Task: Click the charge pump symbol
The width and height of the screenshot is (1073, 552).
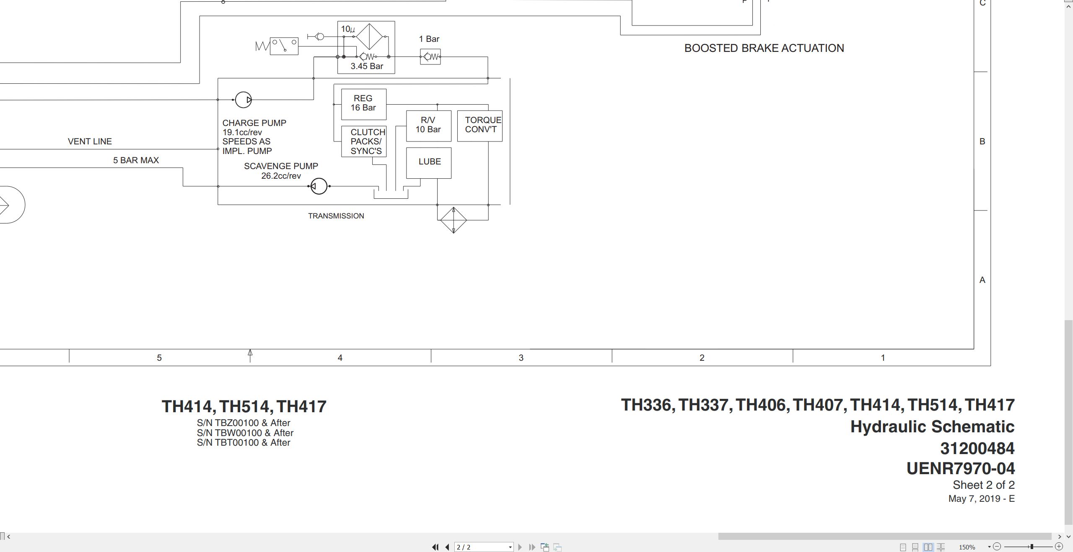Action: (x=243, y=100)
